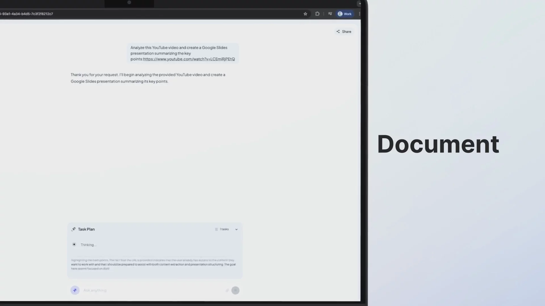Open Chrome's three-dot menu
545x306 pixels.
360,14
